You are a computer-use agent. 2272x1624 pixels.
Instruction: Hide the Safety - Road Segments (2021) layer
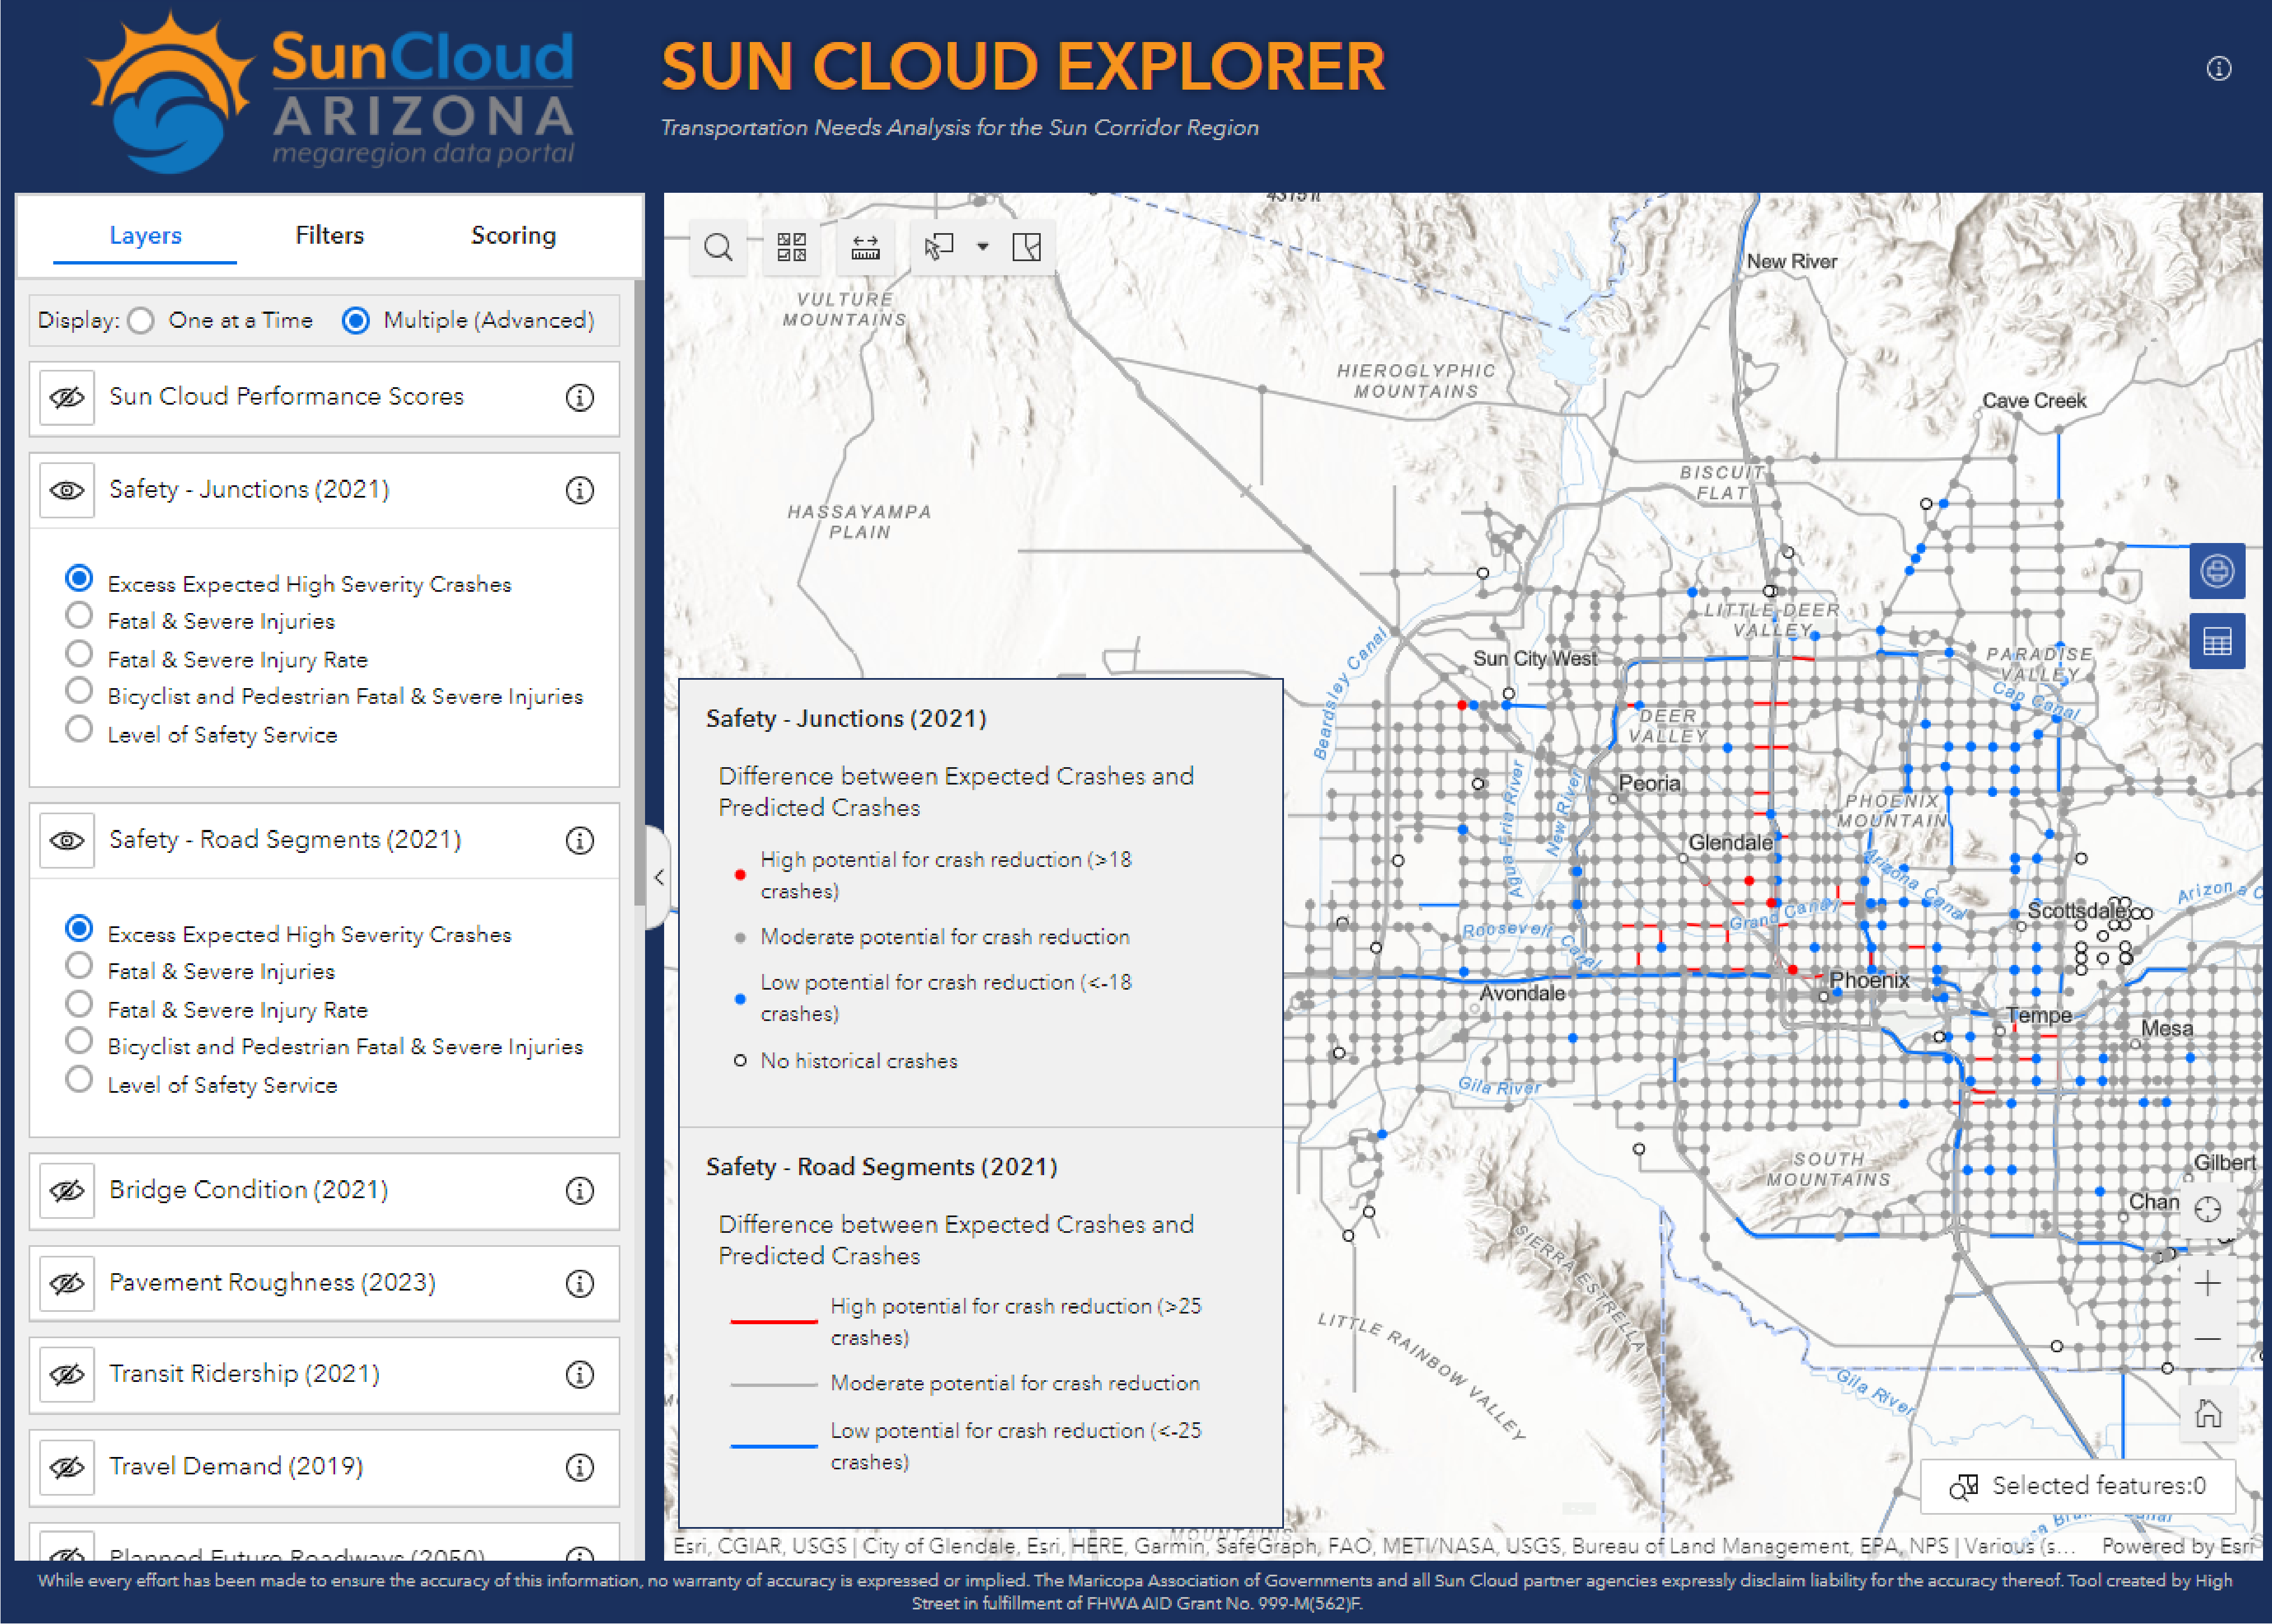tap(67, 841)
